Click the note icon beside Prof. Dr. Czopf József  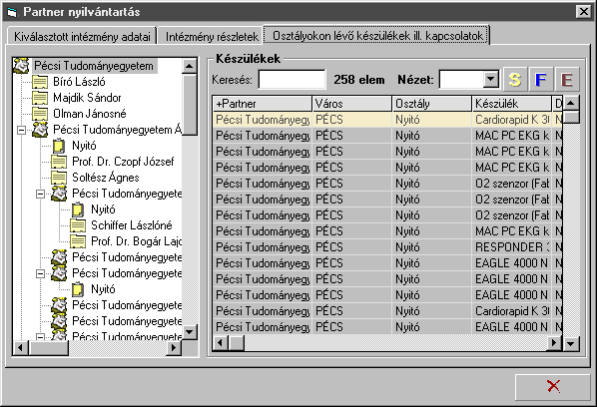click(59, 162)
